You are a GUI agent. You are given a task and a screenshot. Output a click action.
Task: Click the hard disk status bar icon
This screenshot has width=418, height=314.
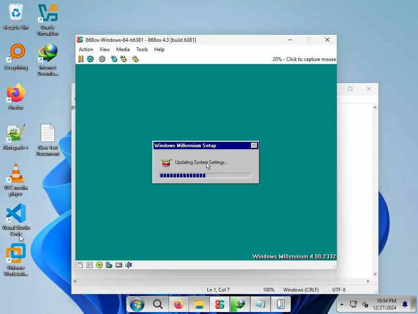click(x=119, y=265)
